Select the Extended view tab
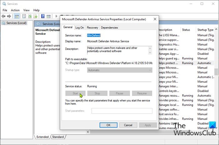This screenshot has height=145, width=219. click(x=43, y=137)
